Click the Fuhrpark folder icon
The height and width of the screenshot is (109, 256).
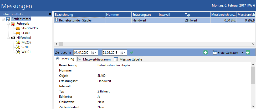pyautogui.click(x=13, y=24)
